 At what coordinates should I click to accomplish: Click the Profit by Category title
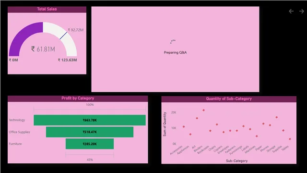pos(78,98)
